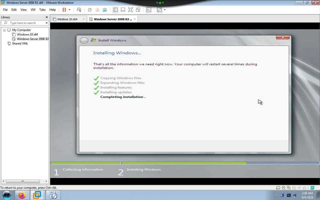The image size is (320, 200).
Task: Open Firefox from the taskbar
Action: point(22,195)
